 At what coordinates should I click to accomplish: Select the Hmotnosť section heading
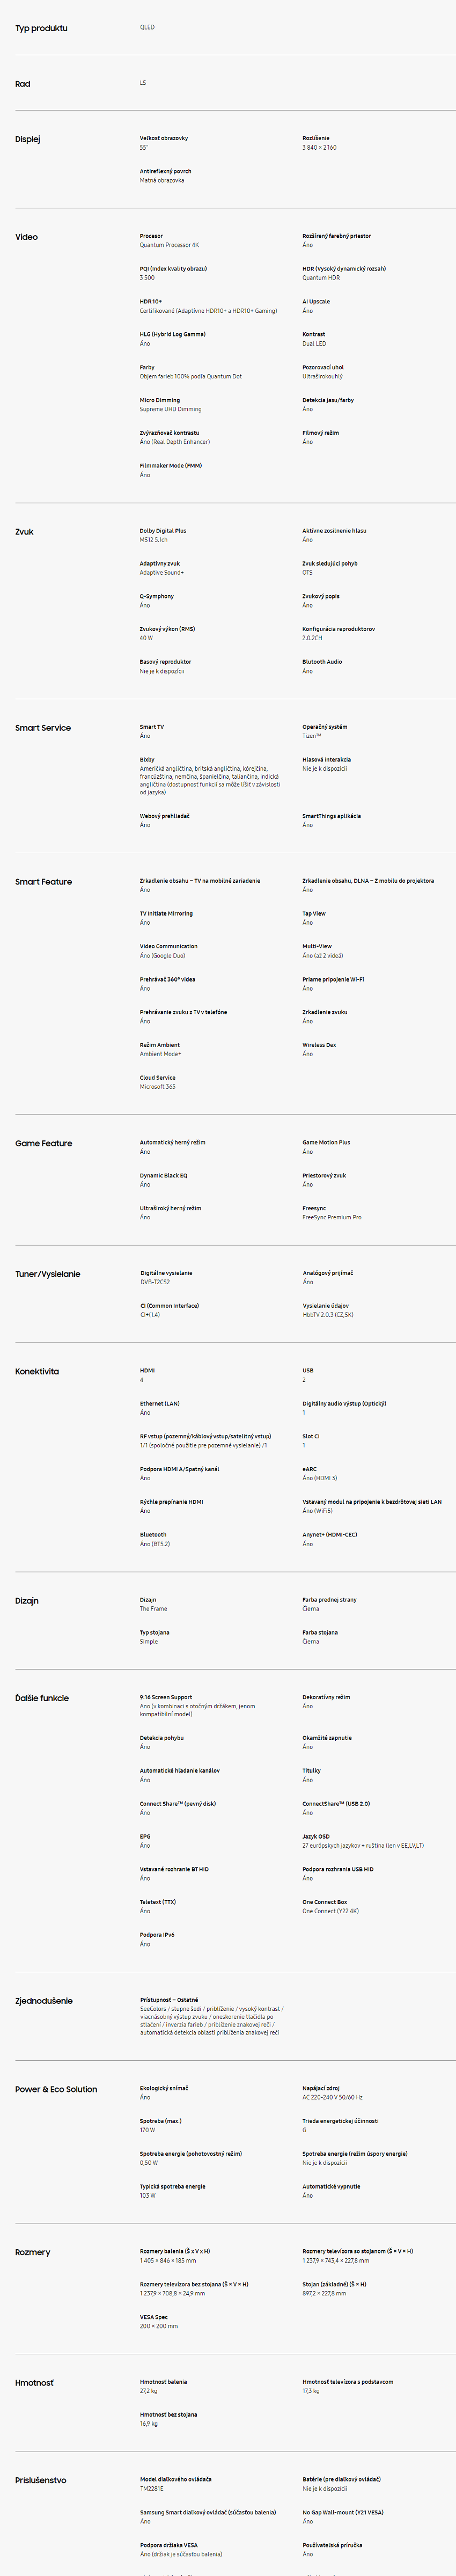tap(34, 2383)
